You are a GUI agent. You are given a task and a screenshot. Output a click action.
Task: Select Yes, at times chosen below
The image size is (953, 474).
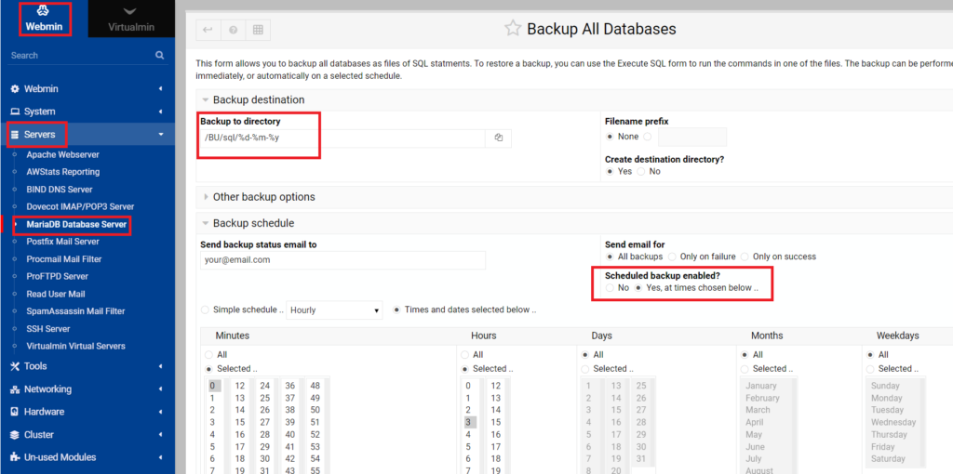[x=638, y=288]
